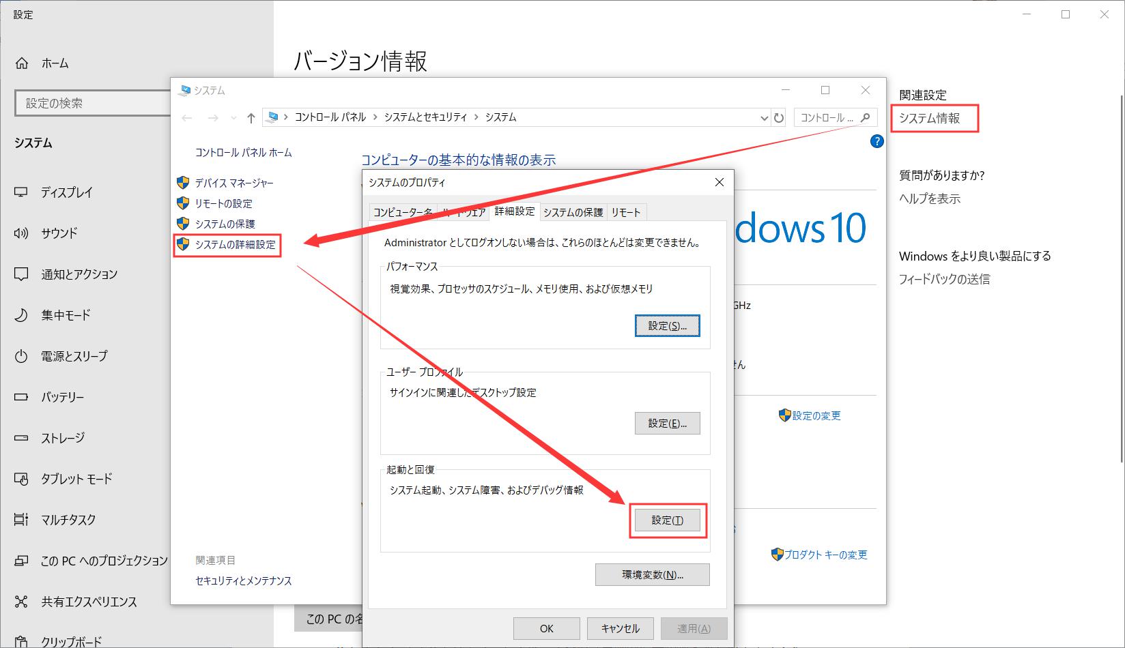Open the Shared experiences icon
1125x648 pixels.
(21, 602)
